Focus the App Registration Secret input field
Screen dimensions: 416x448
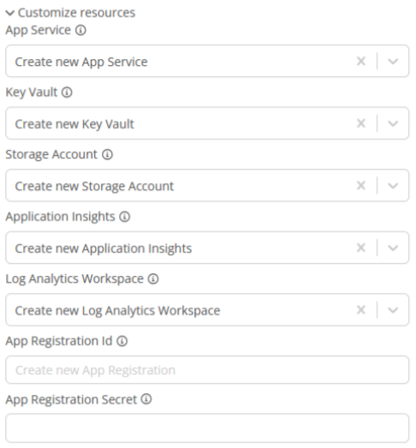[x=207, y=428]
